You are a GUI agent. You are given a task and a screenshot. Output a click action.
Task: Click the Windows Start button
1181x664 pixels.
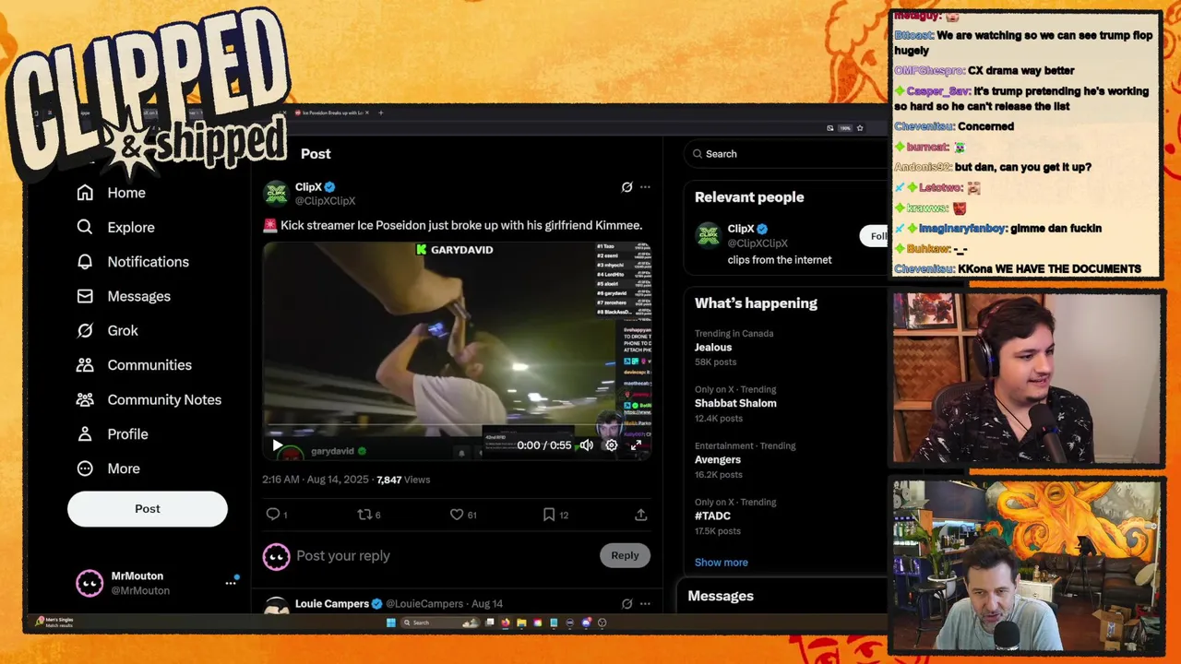click(390, 622)
